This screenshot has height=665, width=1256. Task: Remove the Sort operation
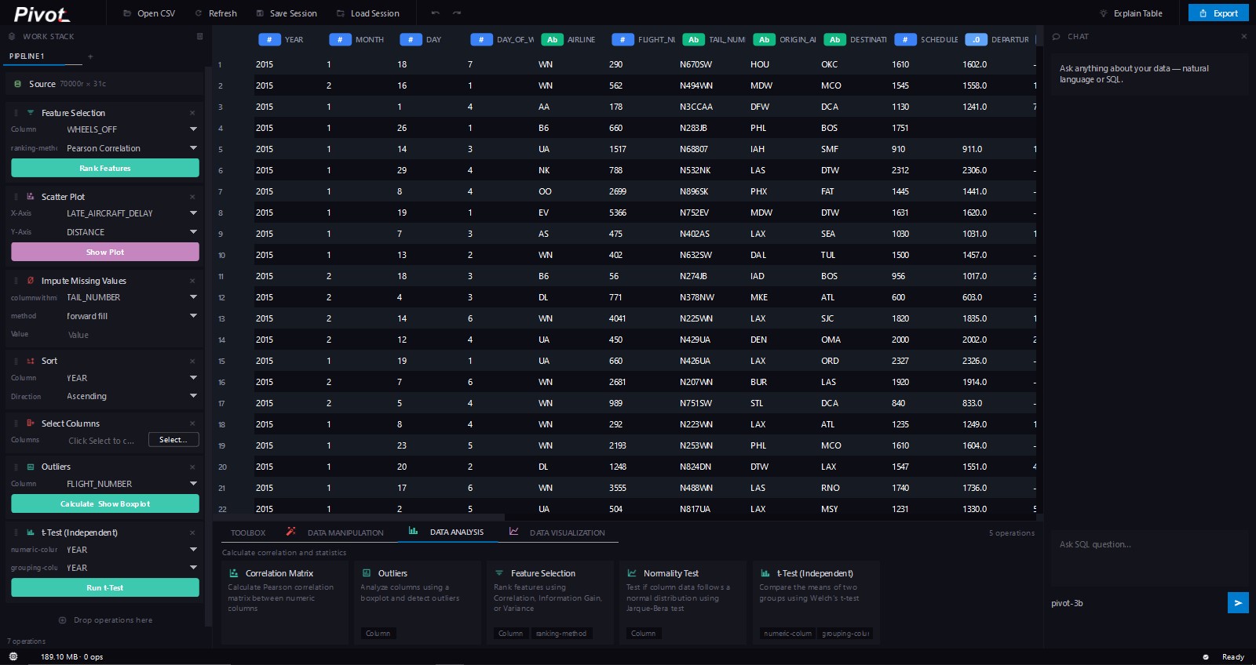pos(192,362)
